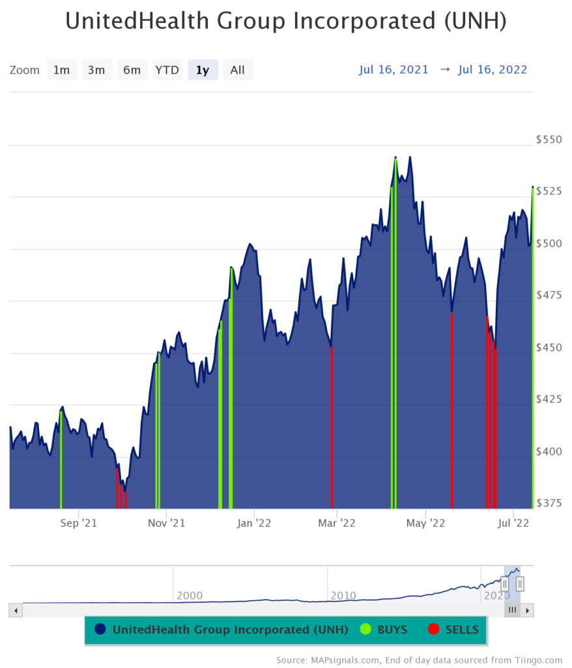
Task: Hide the UnitedHealth Group Incorporated series label
Action: [230, 630]
